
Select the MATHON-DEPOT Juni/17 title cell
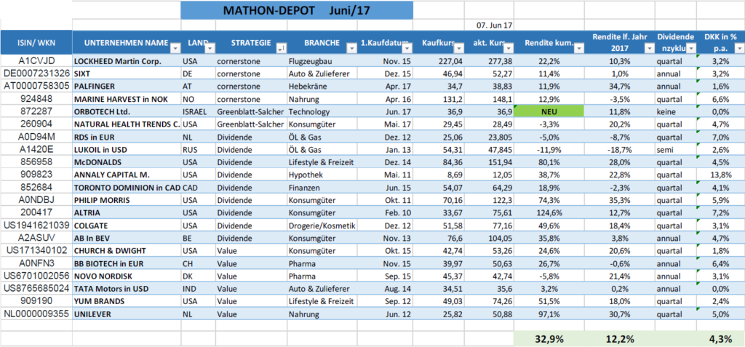tap(297, 10)
